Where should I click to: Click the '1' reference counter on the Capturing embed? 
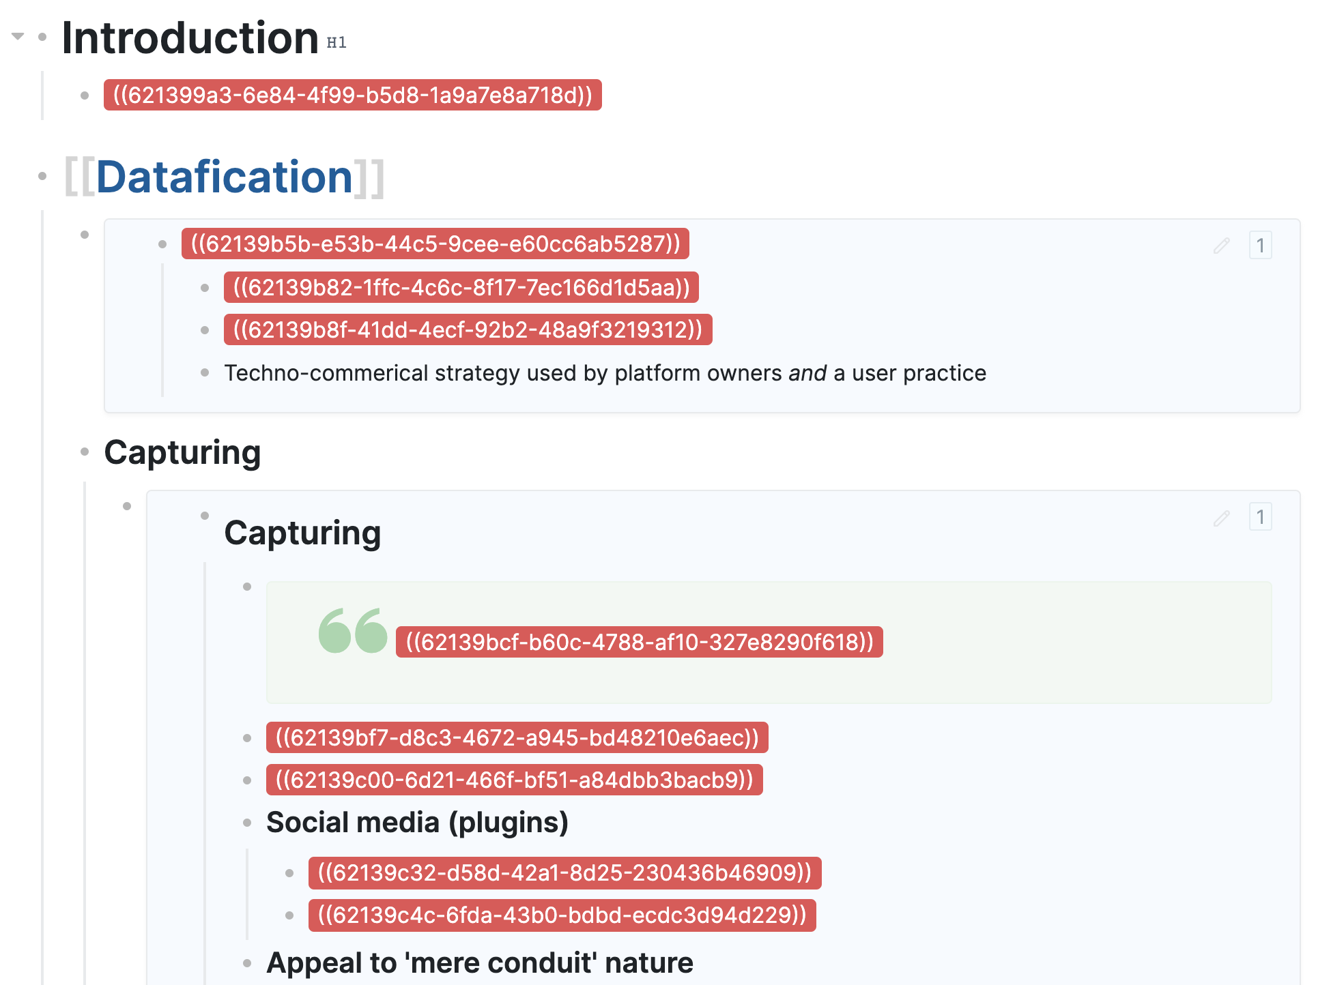click(1261, 517)
